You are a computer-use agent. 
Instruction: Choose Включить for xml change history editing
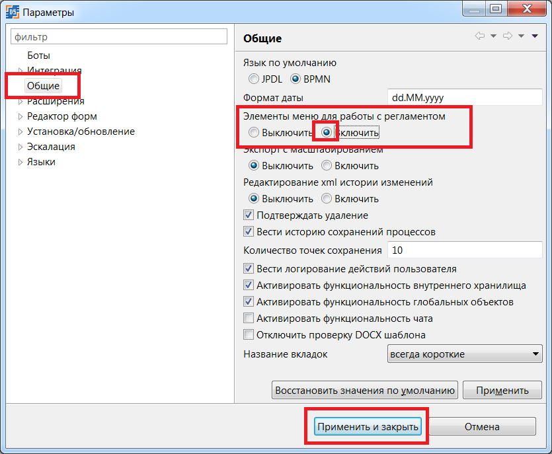[x=327, y=198]
